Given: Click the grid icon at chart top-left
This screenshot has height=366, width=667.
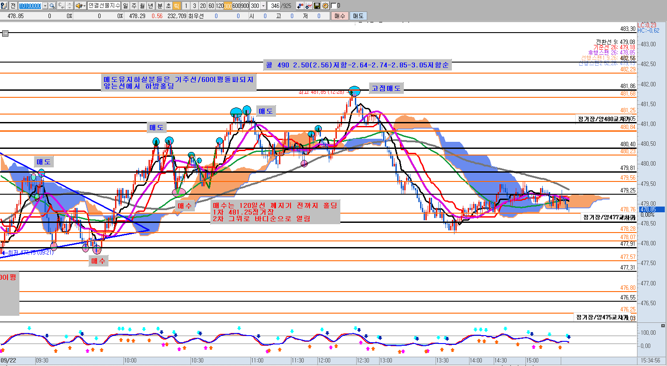Looking at the screenshot, I should pos(5,33).
